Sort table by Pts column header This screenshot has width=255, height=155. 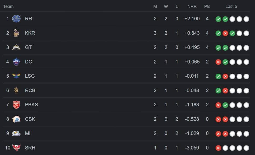pos(207,7)
